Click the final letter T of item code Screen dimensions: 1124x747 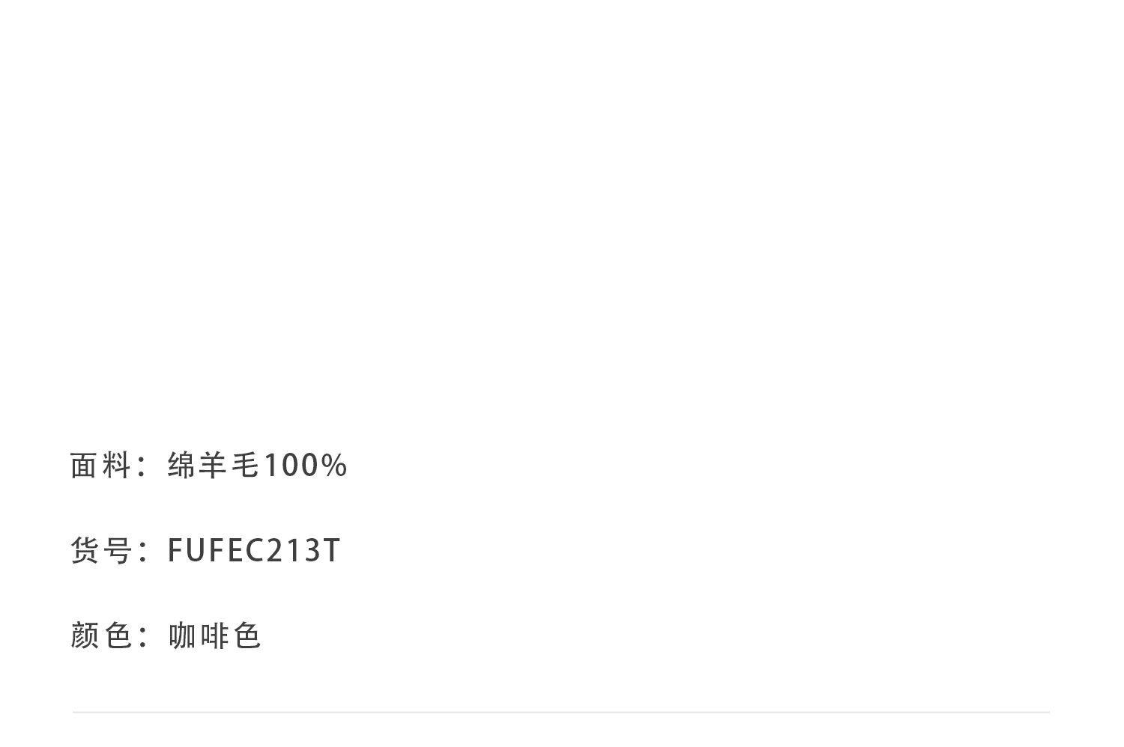[x=332, y=550]
